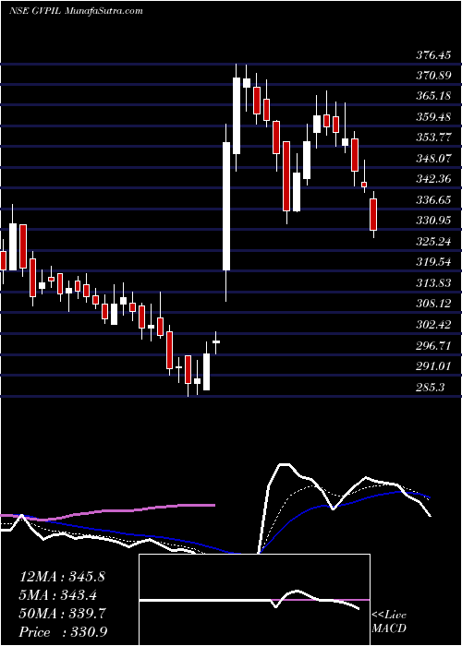462x646 pixels.
Task: Click the 285.3 price axis label
Action: [429, 388]
